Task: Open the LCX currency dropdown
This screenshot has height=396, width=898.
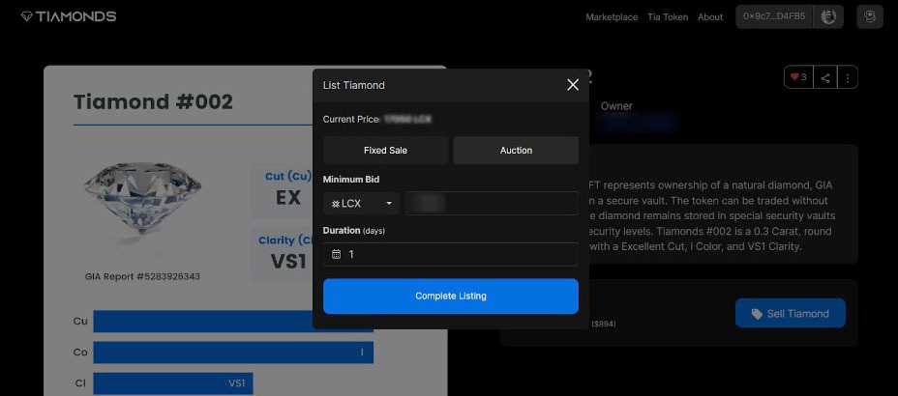Action: [361, 204]
